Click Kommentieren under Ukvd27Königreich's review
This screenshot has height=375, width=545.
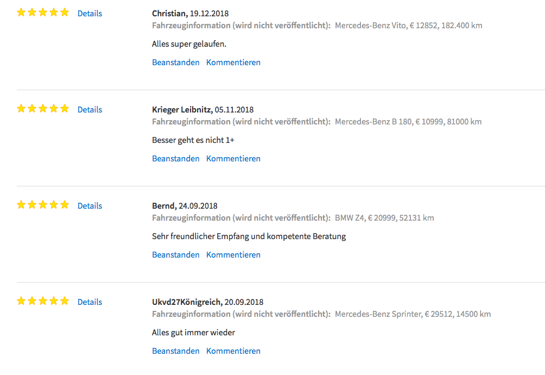coord(233,351)
